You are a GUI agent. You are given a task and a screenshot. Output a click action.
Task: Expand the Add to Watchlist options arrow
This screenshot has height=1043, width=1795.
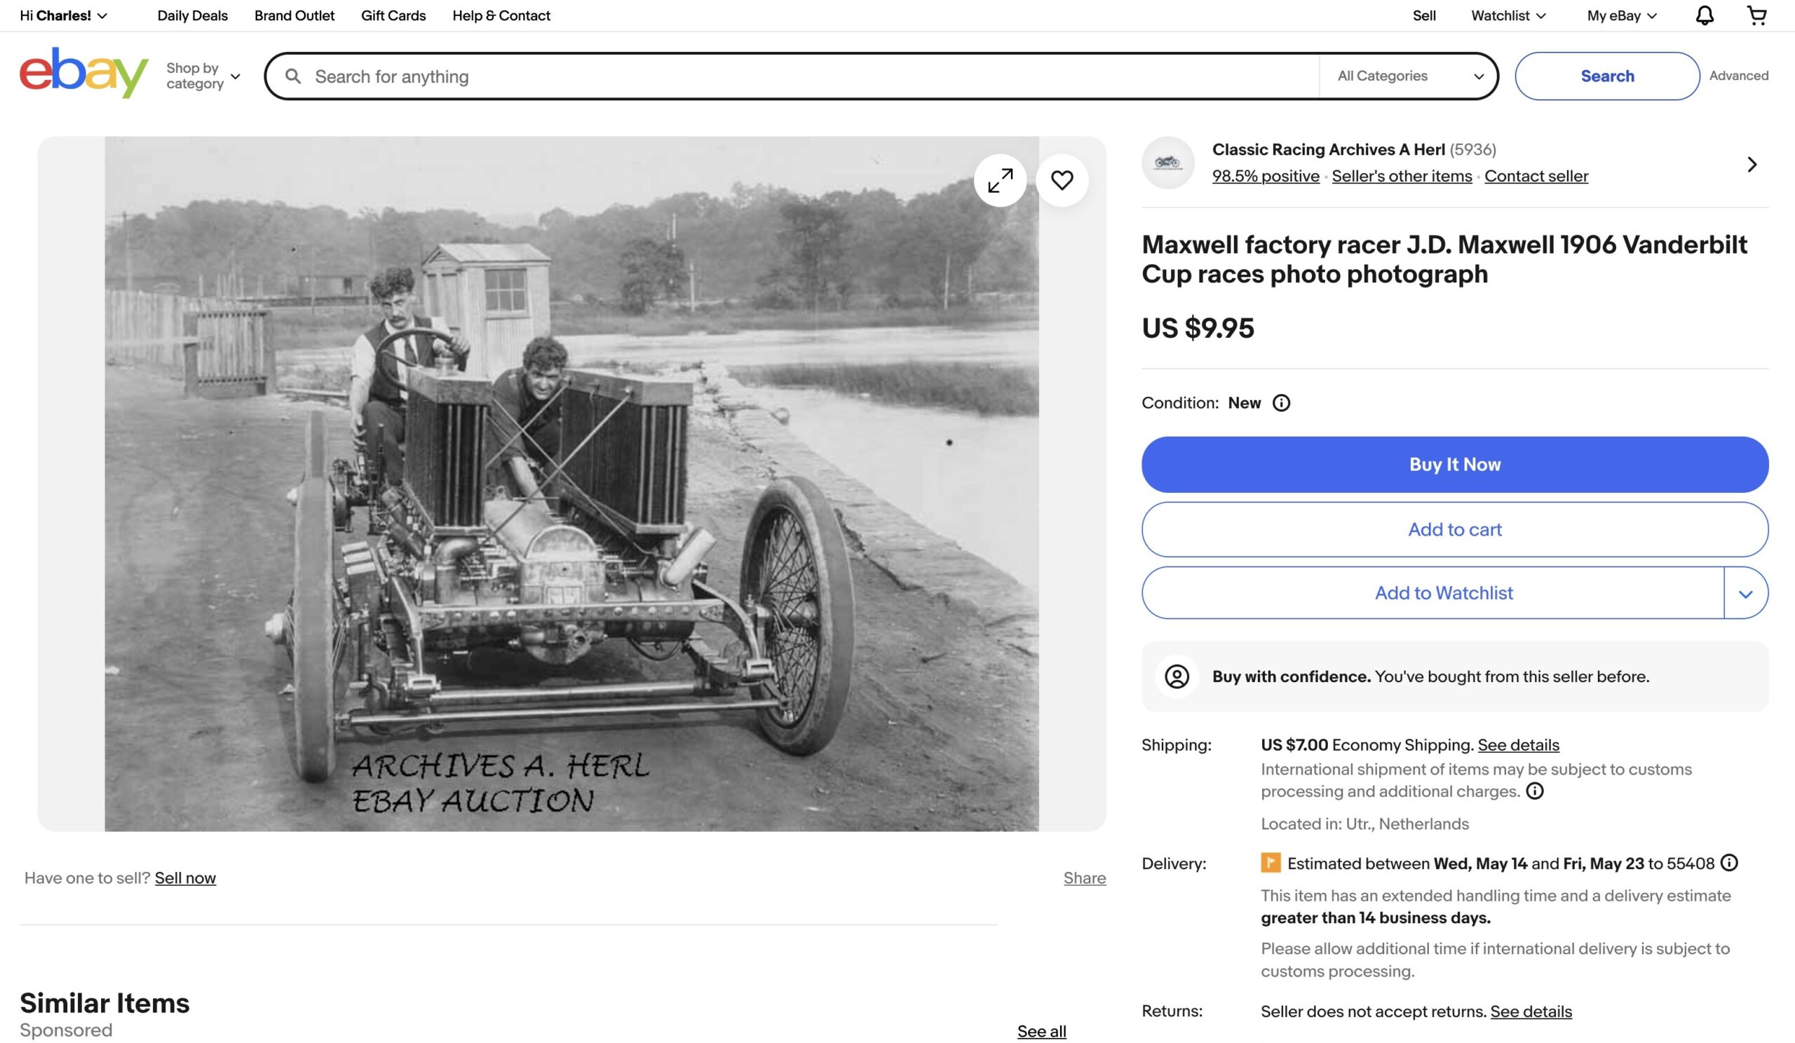1745,594
